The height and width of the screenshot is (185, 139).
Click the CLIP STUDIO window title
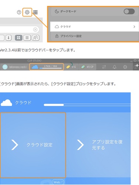click(34, 61)
